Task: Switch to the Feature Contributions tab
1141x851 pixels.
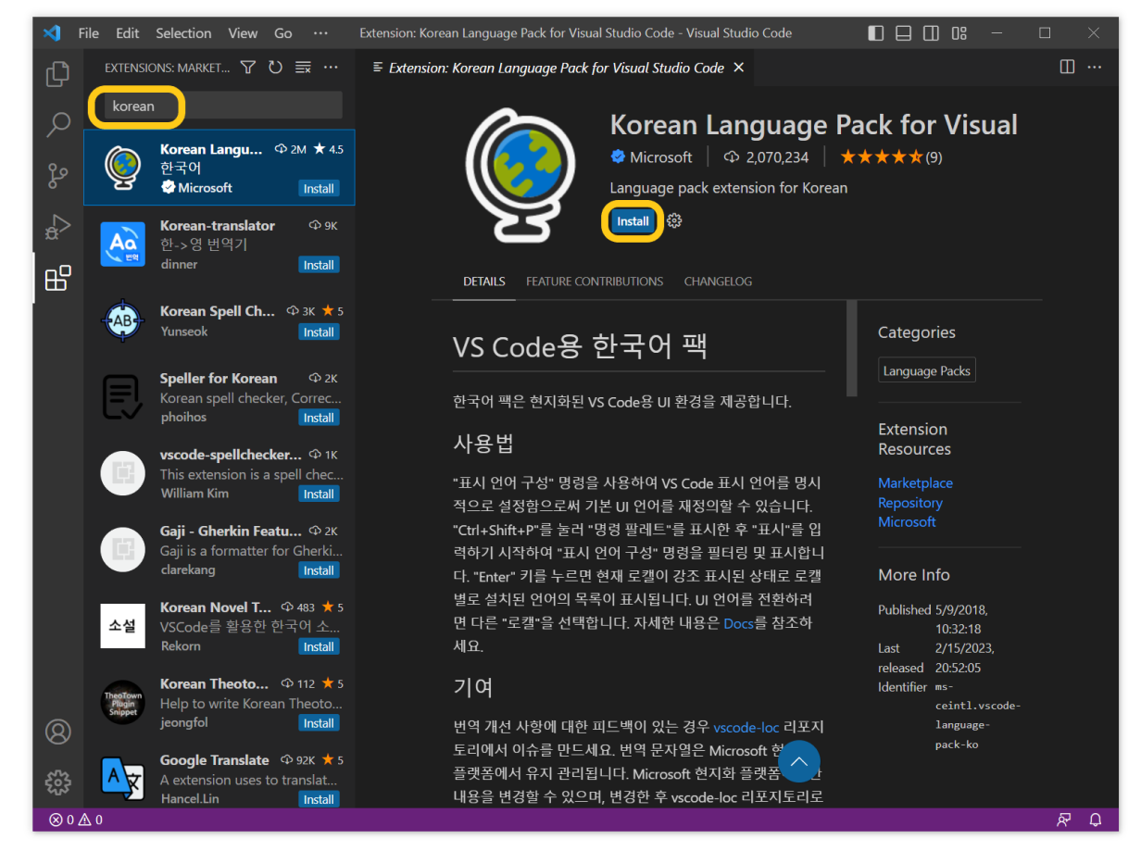Action: tap(595, 282)
